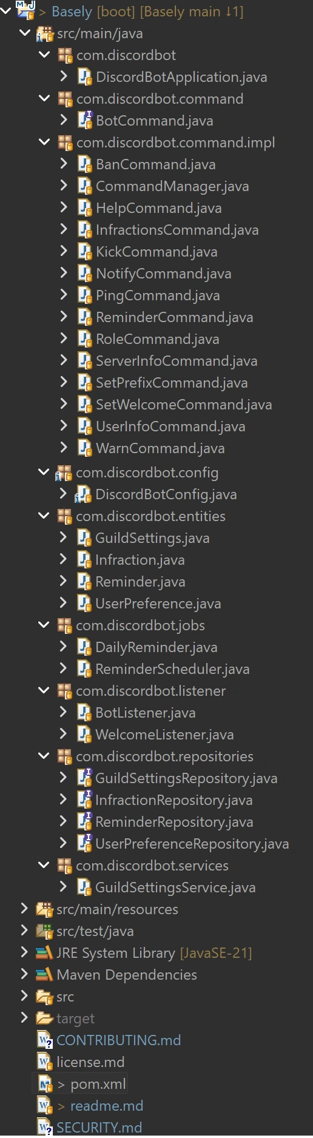Select SetPrefixCommand.java file
This screenshot has width=313, height=1138.
point(172,383)
